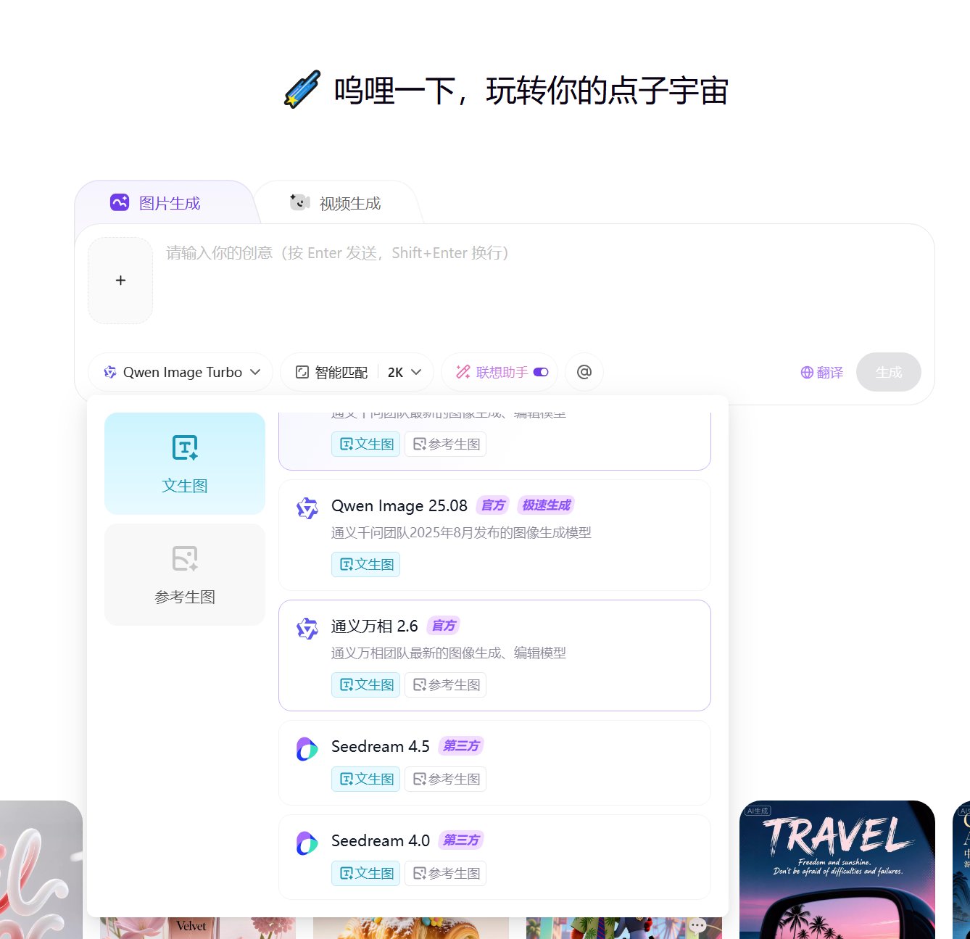Click the 智能匹配 frame icon

click(x=302, y=372)
